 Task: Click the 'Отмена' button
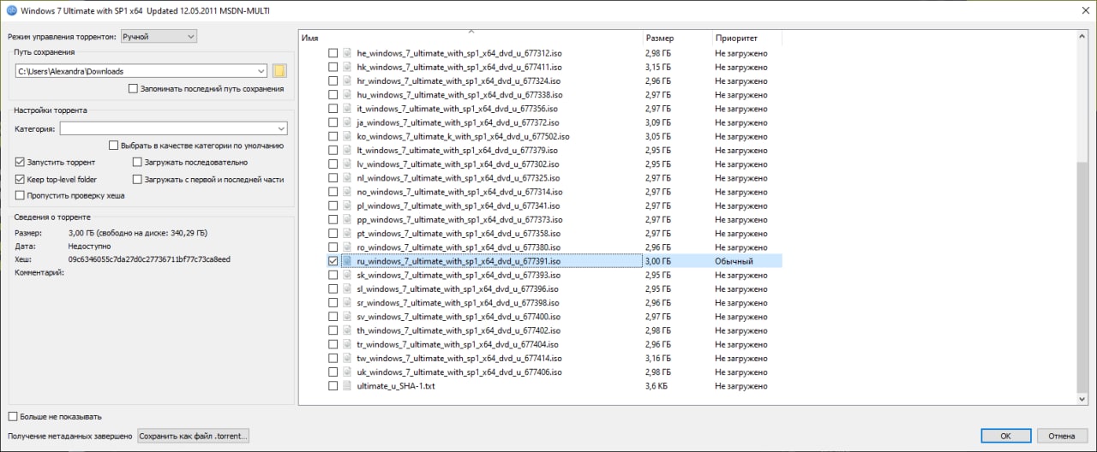pos(1062,436)
